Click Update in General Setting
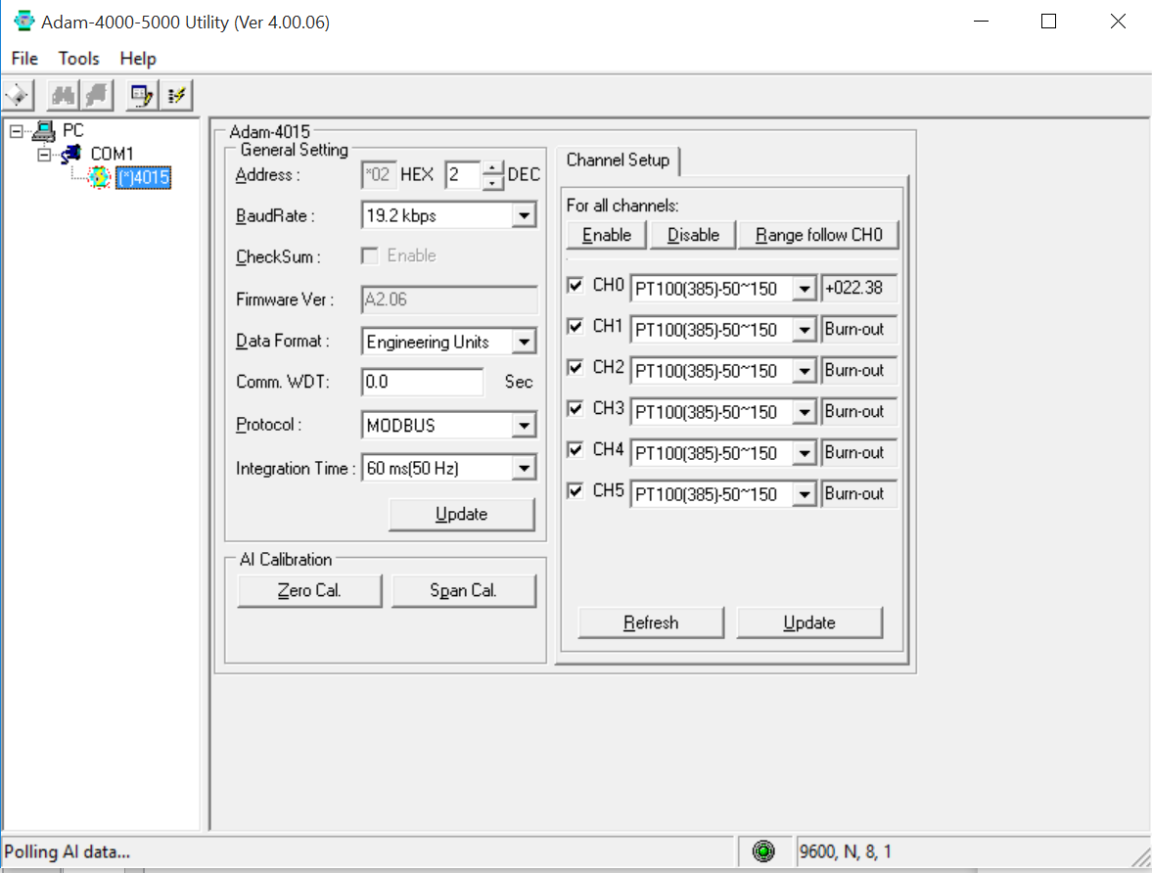The height and width of the screenshot is (873, 1152). coord(461,515)
